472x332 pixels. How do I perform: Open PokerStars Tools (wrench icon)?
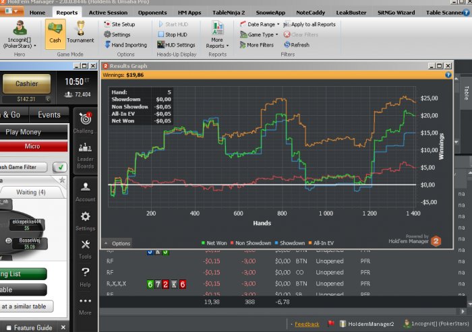tap(85, 248)
